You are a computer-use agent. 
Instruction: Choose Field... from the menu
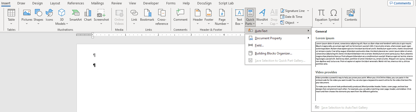coord(278,45)
